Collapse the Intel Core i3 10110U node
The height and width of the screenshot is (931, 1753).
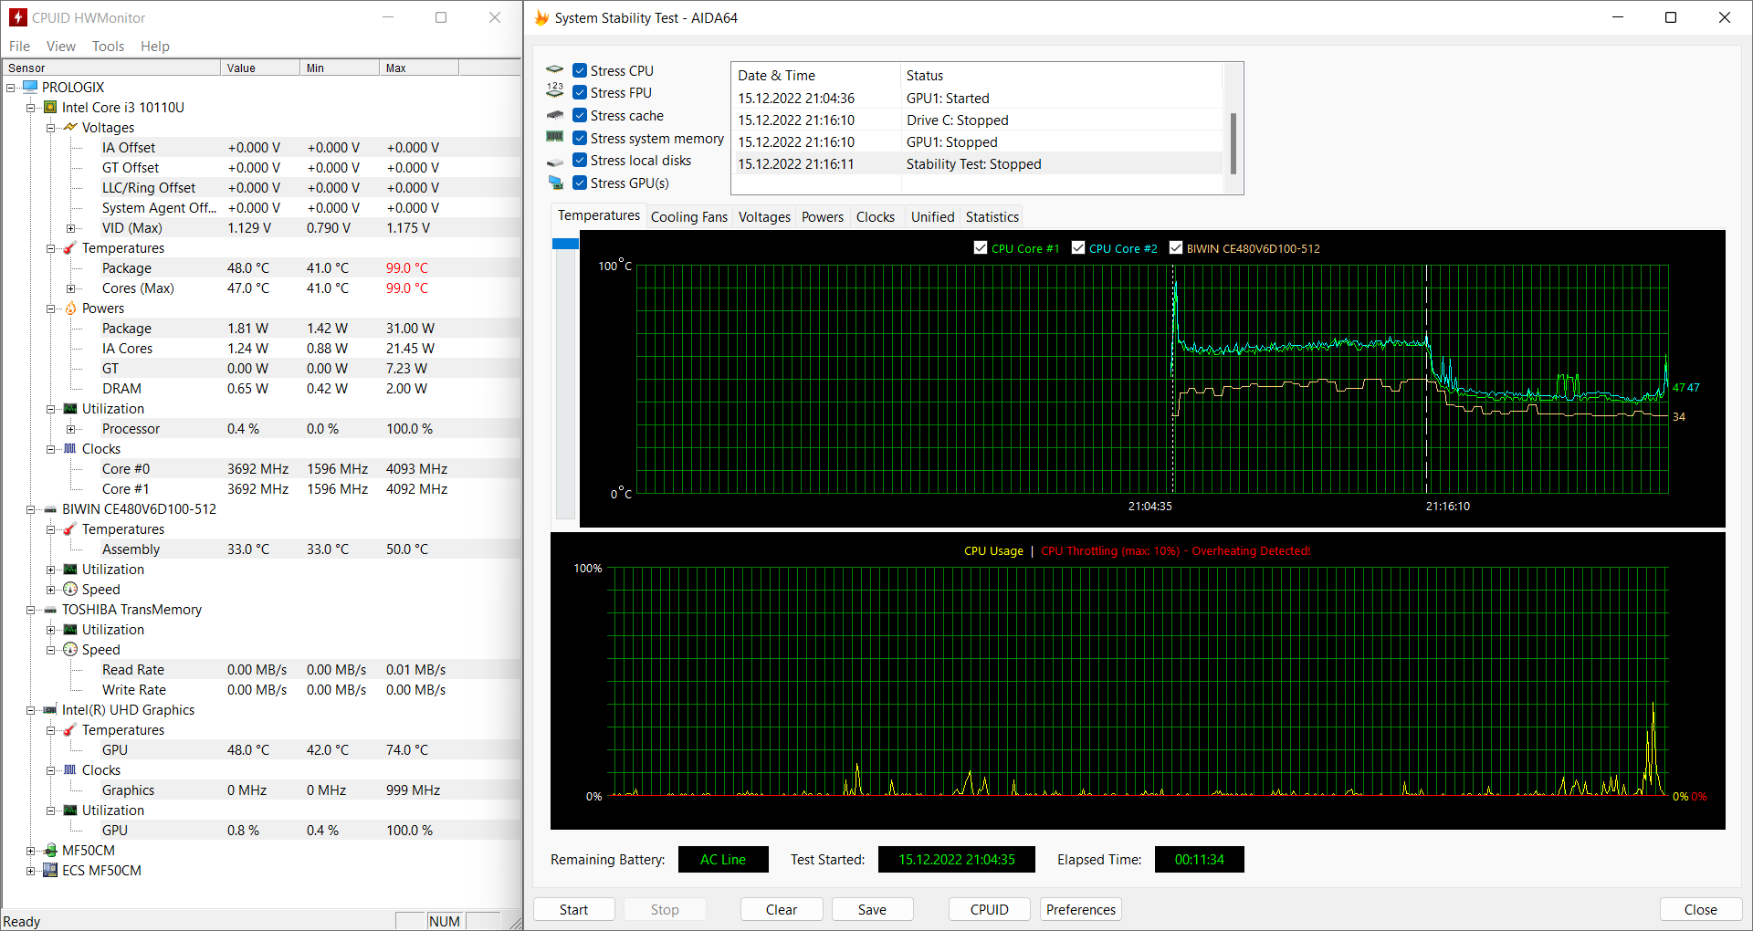pos(31,108)
